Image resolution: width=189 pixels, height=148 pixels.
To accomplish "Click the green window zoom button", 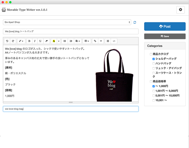I will point(10,2).
